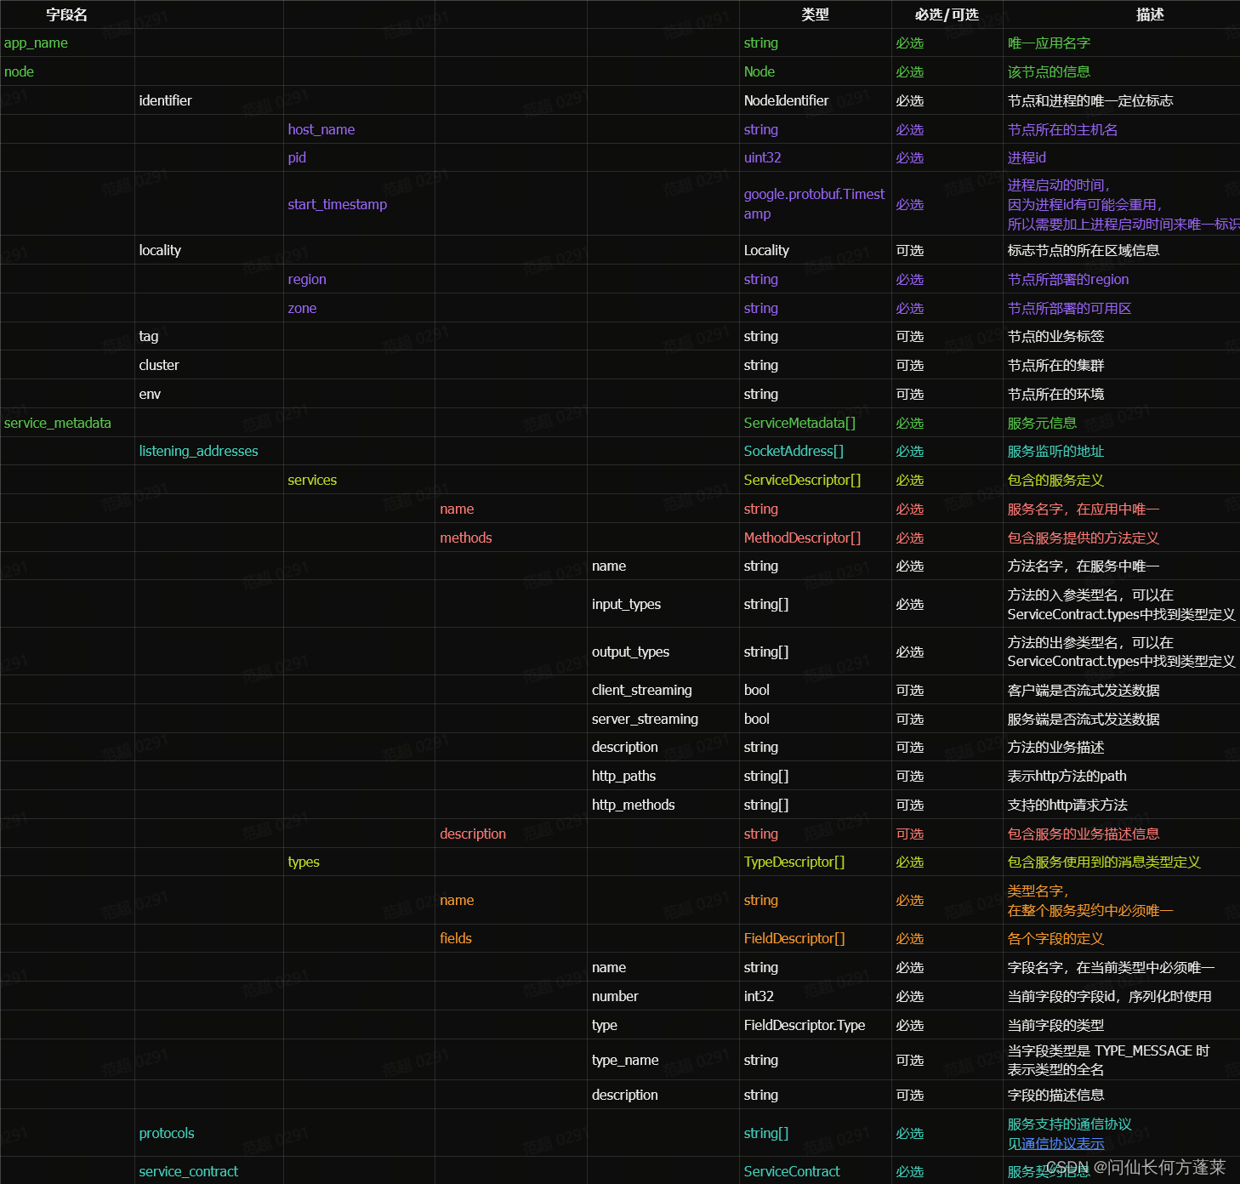Click the 字段的描述信息 description
Viewport: 1240px width, 1184px height.
point(1055,1095)
